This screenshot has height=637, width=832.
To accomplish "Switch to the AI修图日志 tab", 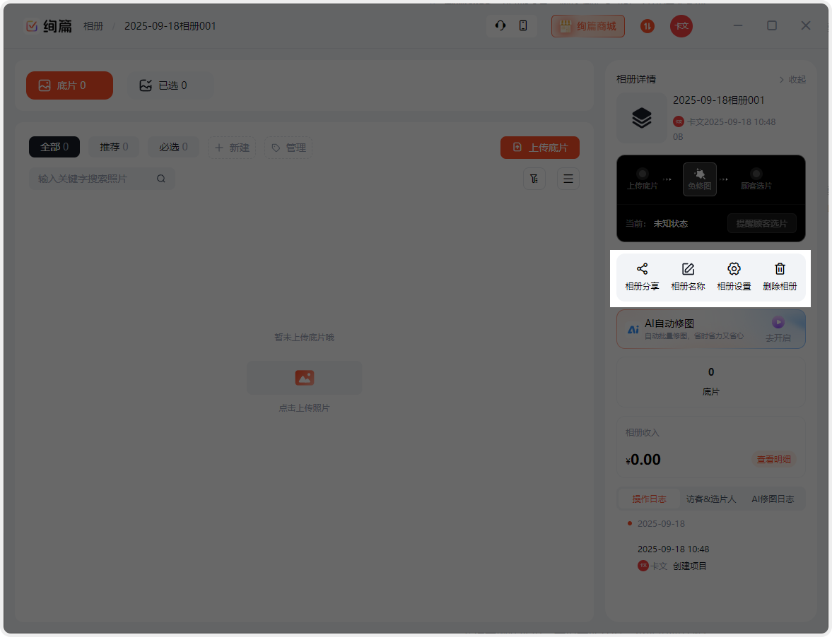I will [x=773, y=499].
